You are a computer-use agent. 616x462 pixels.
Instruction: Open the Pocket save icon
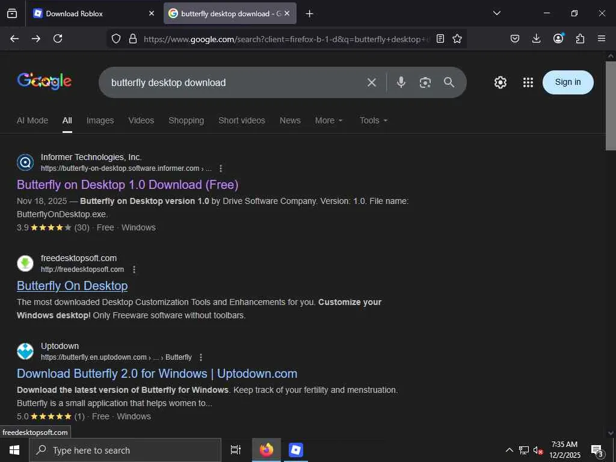(515, 38)
